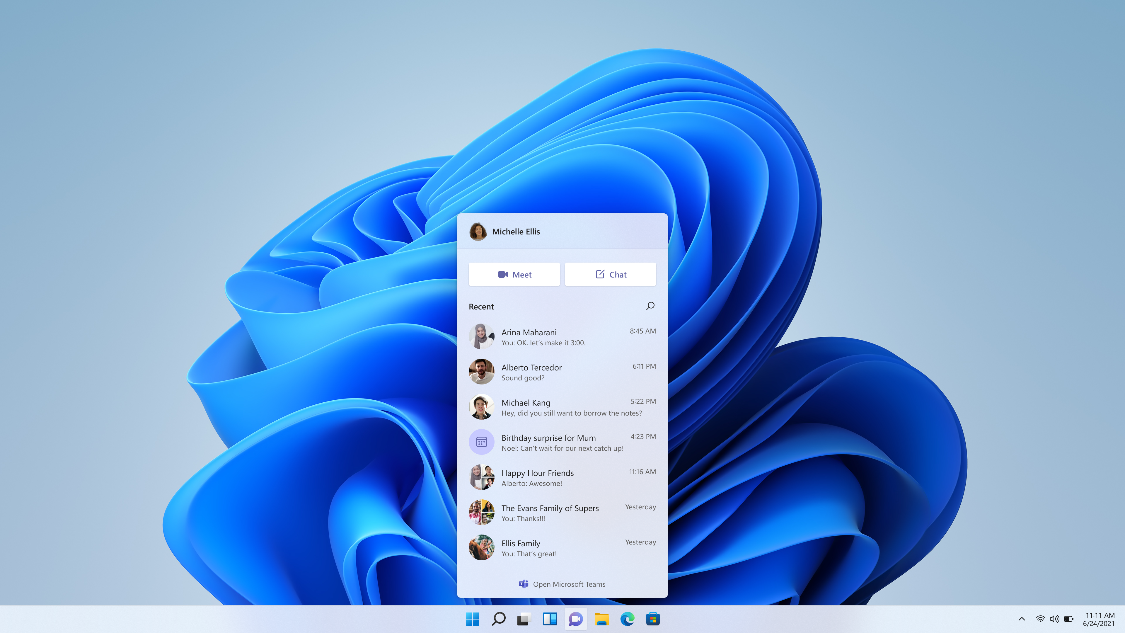
Task: Select The Evans Family of Supers chat
Action: click(562, 512)
